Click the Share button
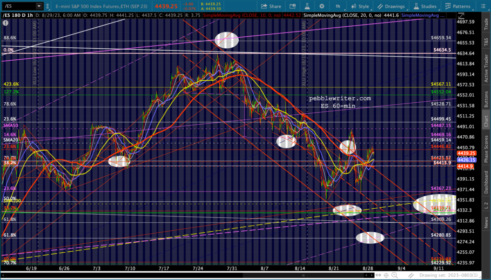This screenshot has width=491, height=280. [x=271, y=6]
